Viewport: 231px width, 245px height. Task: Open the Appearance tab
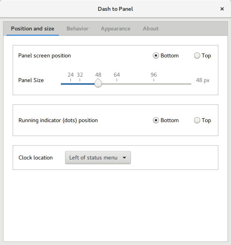(115, 29)
